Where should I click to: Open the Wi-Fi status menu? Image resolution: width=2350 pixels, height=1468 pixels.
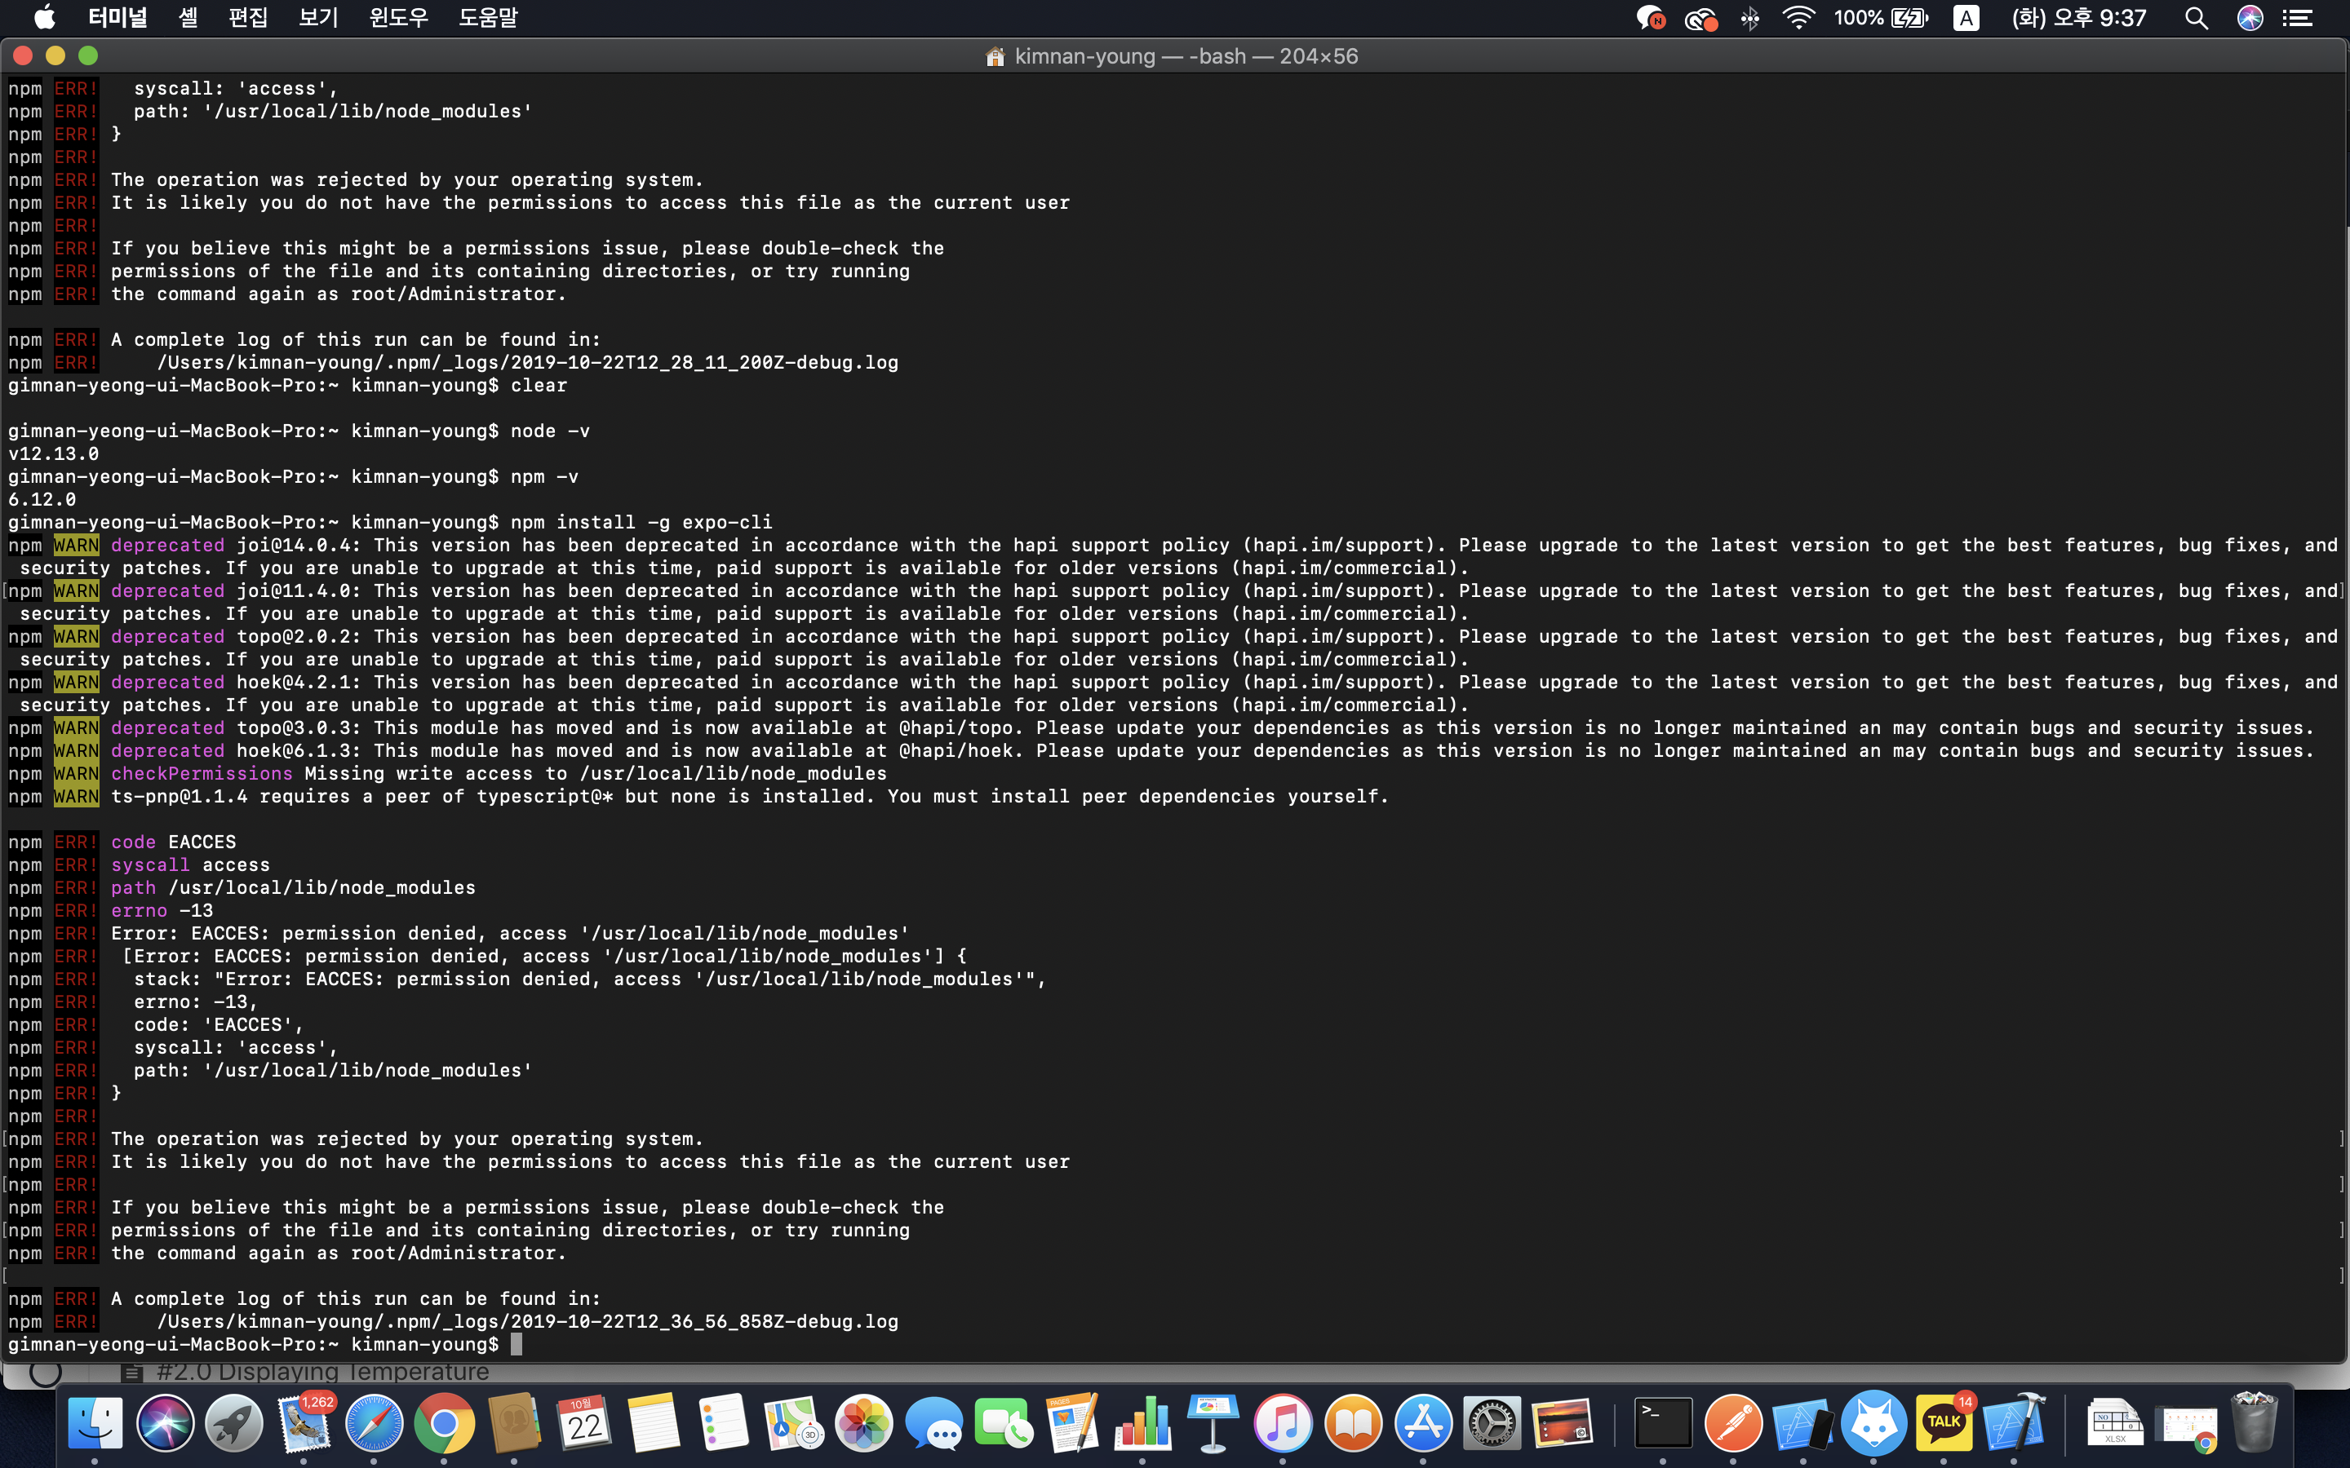(x=1798, y=17)
